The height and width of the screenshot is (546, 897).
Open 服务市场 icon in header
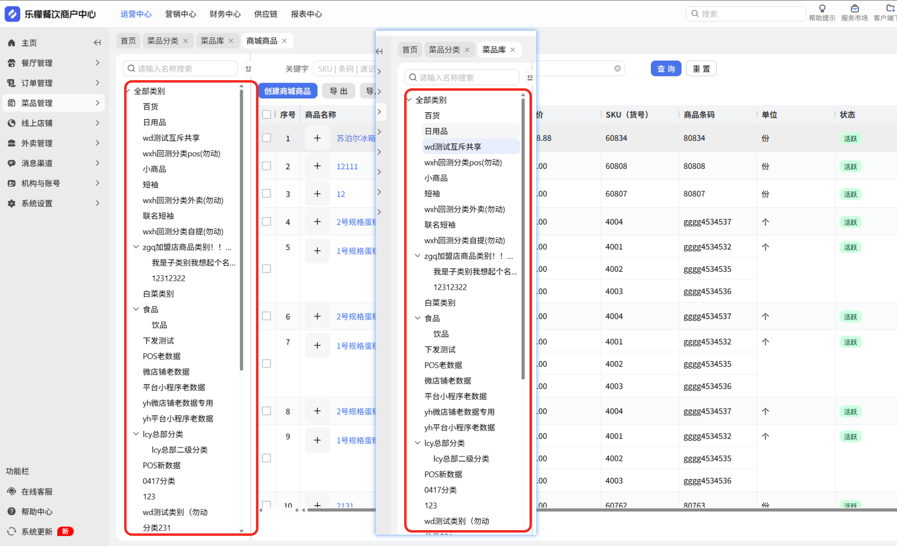(x=855, y=9)
